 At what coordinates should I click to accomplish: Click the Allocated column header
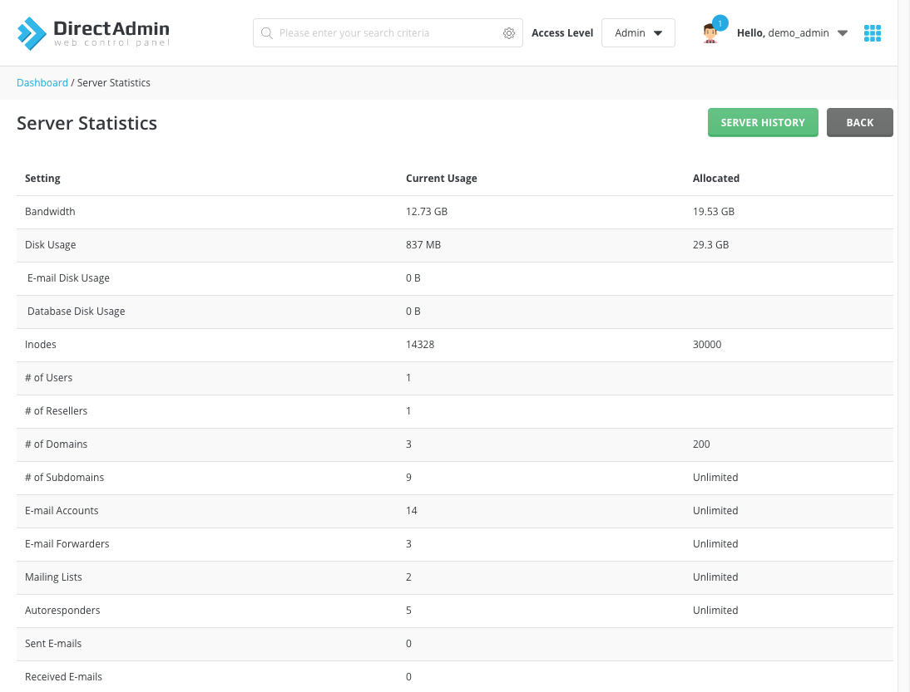716,178
